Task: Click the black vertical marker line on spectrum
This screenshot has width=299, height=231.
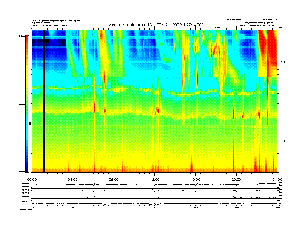Action: click(44, 101)
